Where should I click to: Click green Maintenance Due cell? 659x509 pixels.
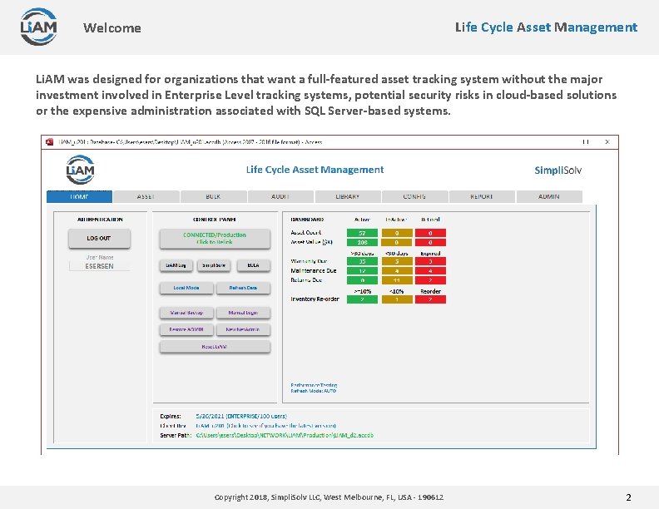[362, 271]
